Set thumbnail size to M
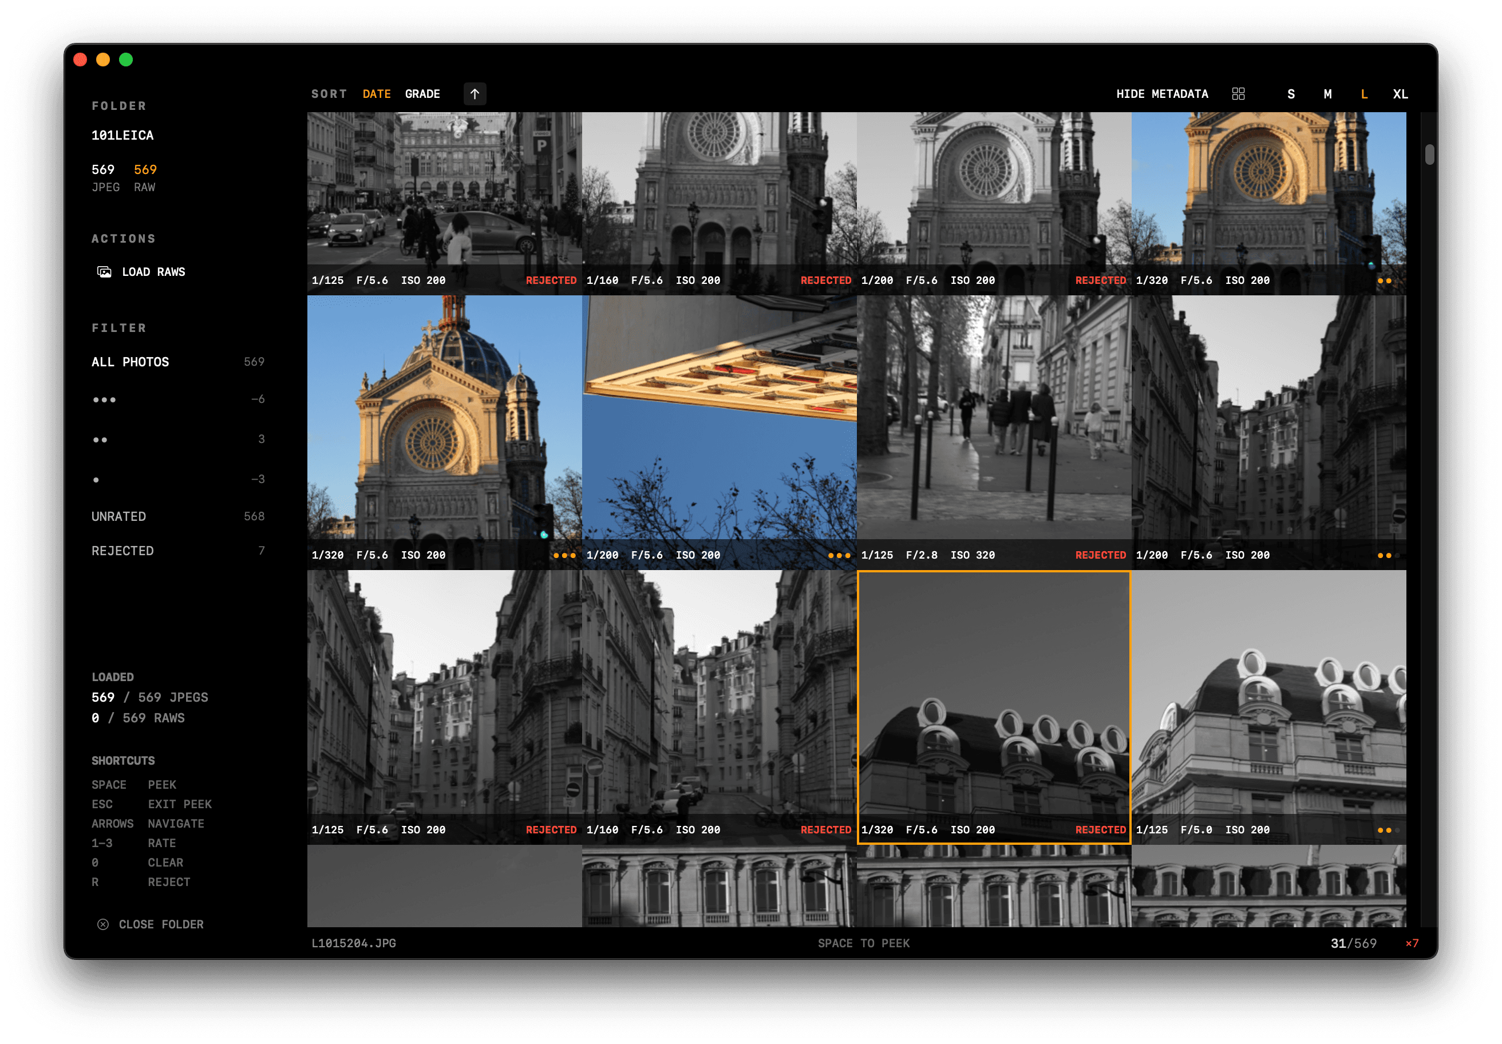Screen dimensions: 1502x1044 pyautogui.click(x=1327, y=94)
